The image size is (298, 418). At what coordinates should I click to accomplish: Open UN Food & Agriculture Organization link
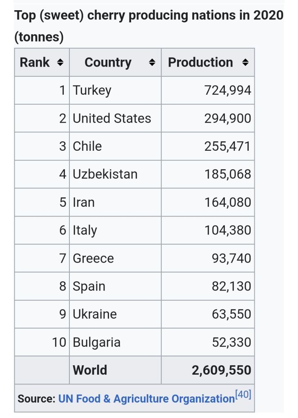click(146, 398)
